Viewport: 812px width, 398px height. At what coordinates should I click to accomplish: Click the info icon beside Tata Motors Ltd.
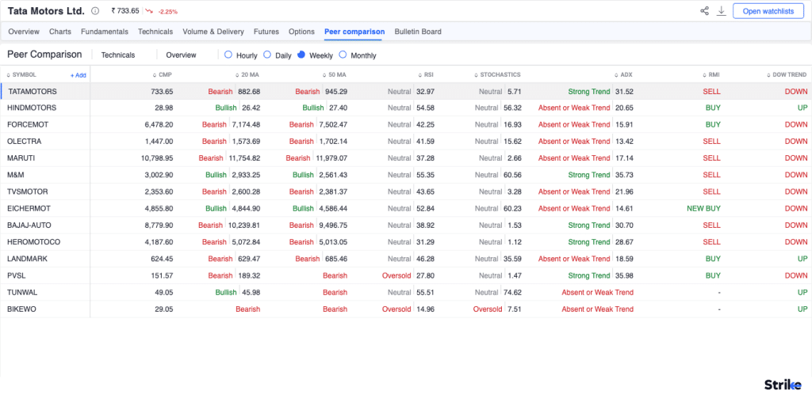pos(96,11)
